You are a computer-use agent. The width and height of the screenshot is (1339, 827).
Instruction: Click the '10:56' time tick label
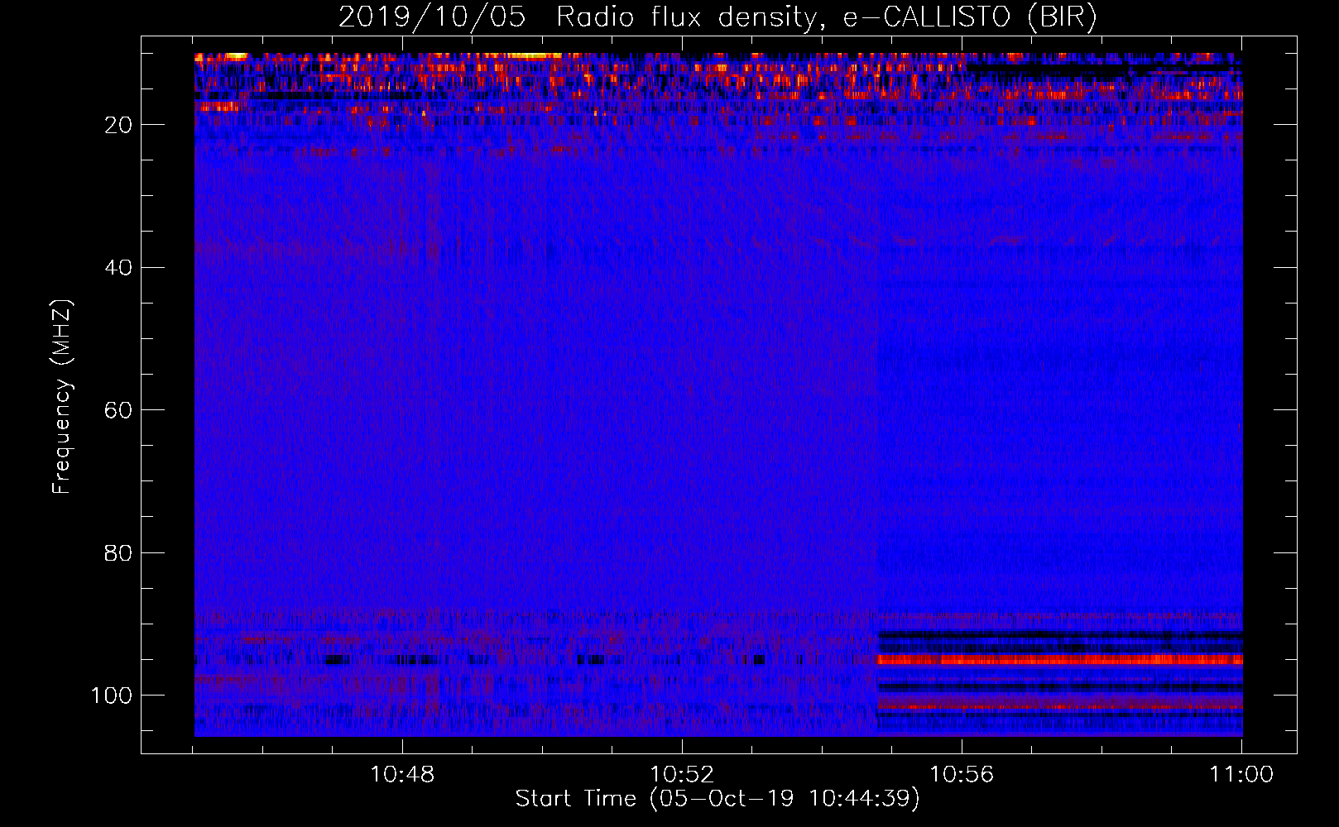(x=962, y=775)
